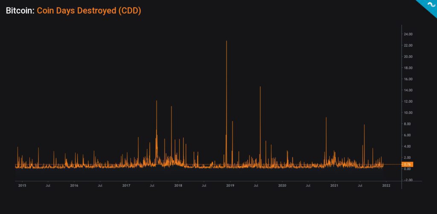Click the Jul label between 2021 and 2022

pos(360,185)
